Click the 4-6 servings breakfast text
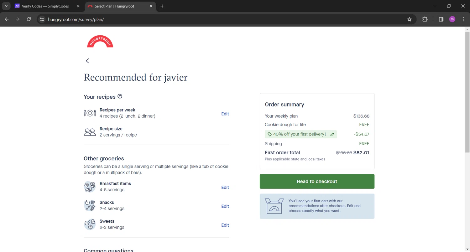The width and height of the screenshot is (470, 252). pyautogui.click(x=112, y=190)
